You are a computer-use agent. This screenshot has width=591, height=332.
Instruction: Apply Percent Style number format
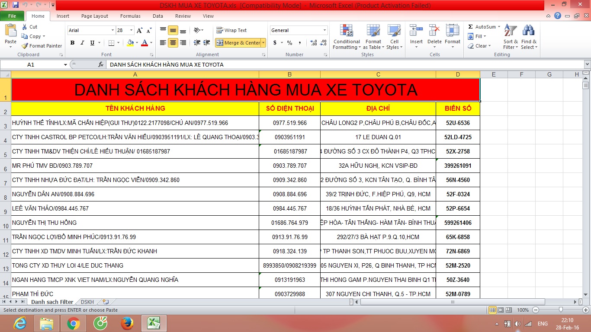tap(289, 43)
